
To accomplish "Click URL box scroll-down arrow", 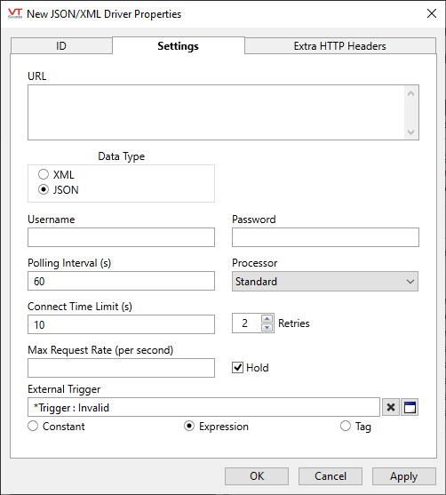I will [411, 132].
